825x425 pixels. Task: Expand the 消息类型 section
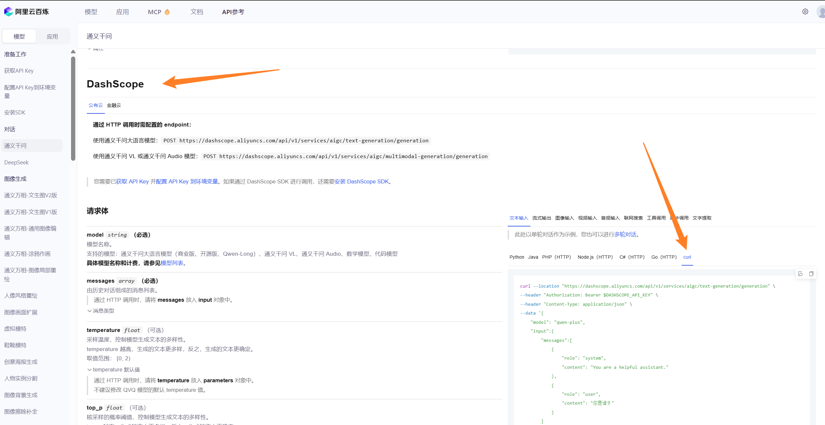(x=101, y=311)
